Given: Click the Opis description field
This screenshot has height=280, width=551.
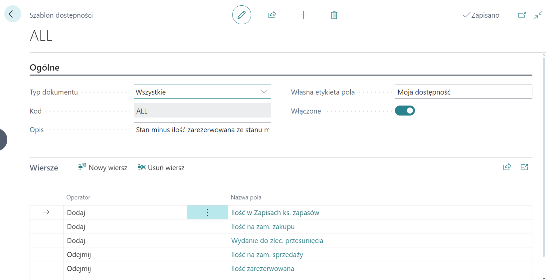Looking at the screenshot, I should [x=202, y=129].
